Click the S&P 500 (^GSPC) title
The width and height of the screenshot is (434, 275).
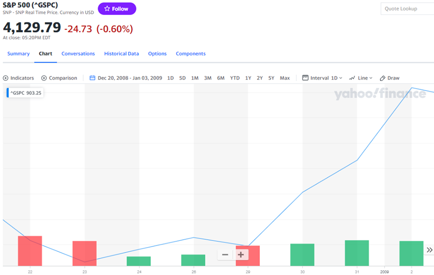(30, 5)
